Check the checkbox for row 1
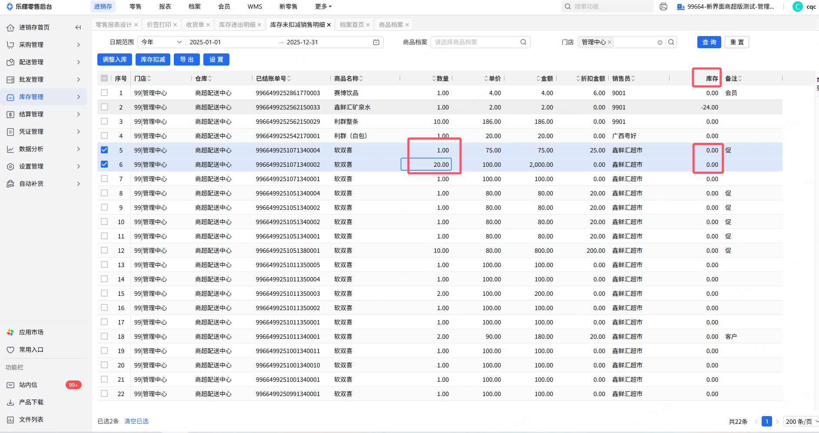 click(104, 93)
